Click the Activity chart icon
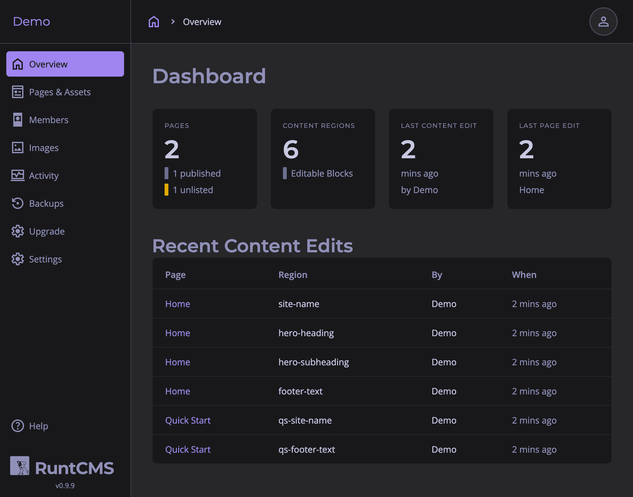This screenshot has width=633, height=497. (17, 175)
